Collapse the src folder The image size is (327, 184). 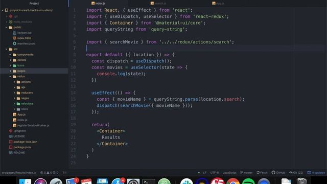coord(7,49)
